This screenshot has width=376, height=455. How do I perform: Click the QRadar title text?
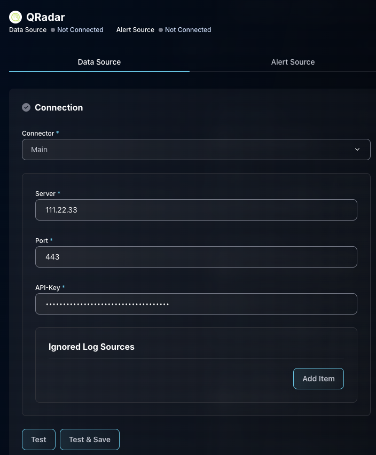pyautogui.click(x=45, y=17)
